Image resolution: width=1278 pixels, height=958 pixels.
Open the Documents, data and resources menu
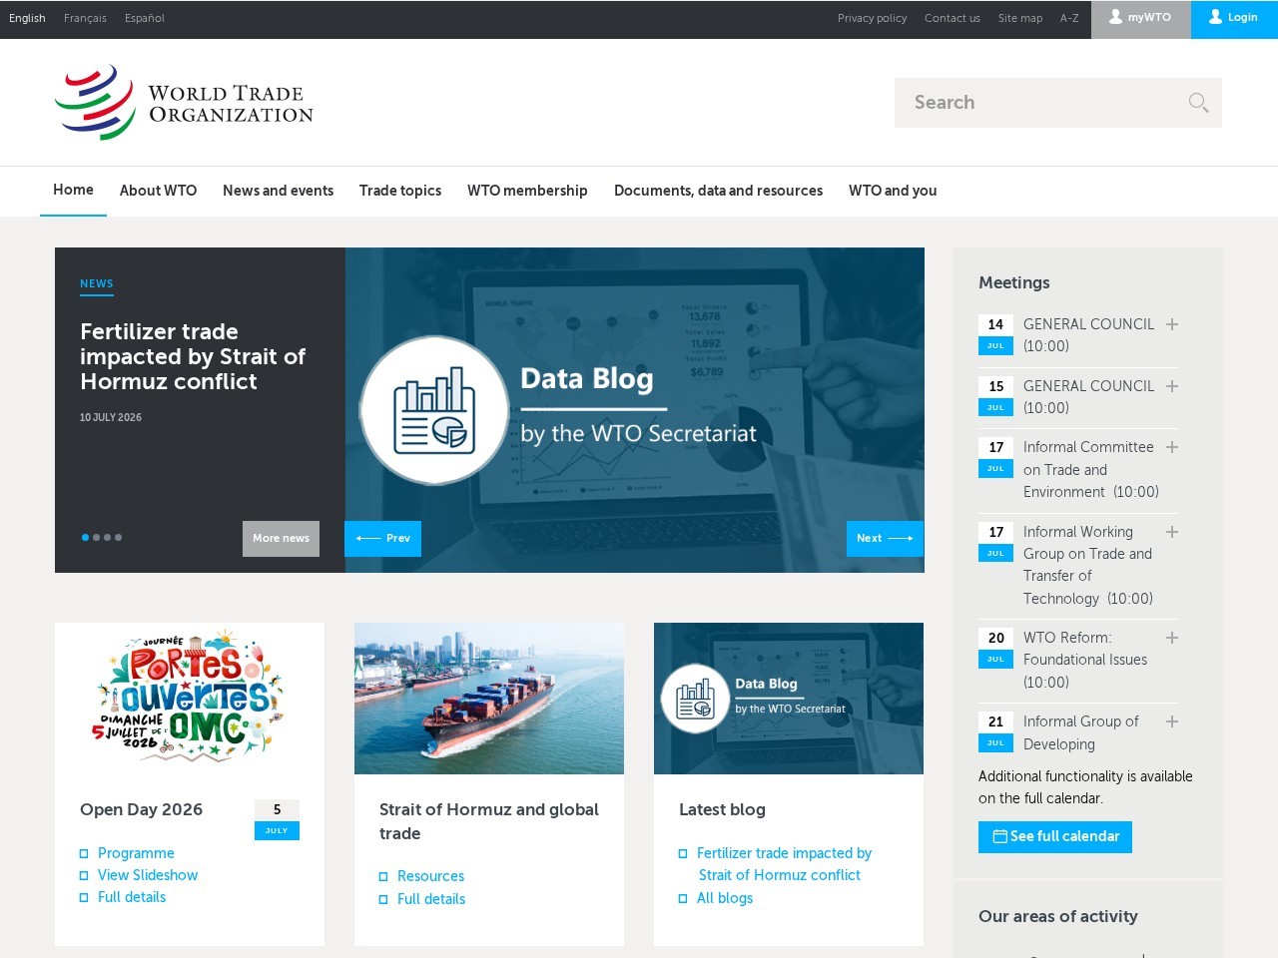click(x=718, y=191)
